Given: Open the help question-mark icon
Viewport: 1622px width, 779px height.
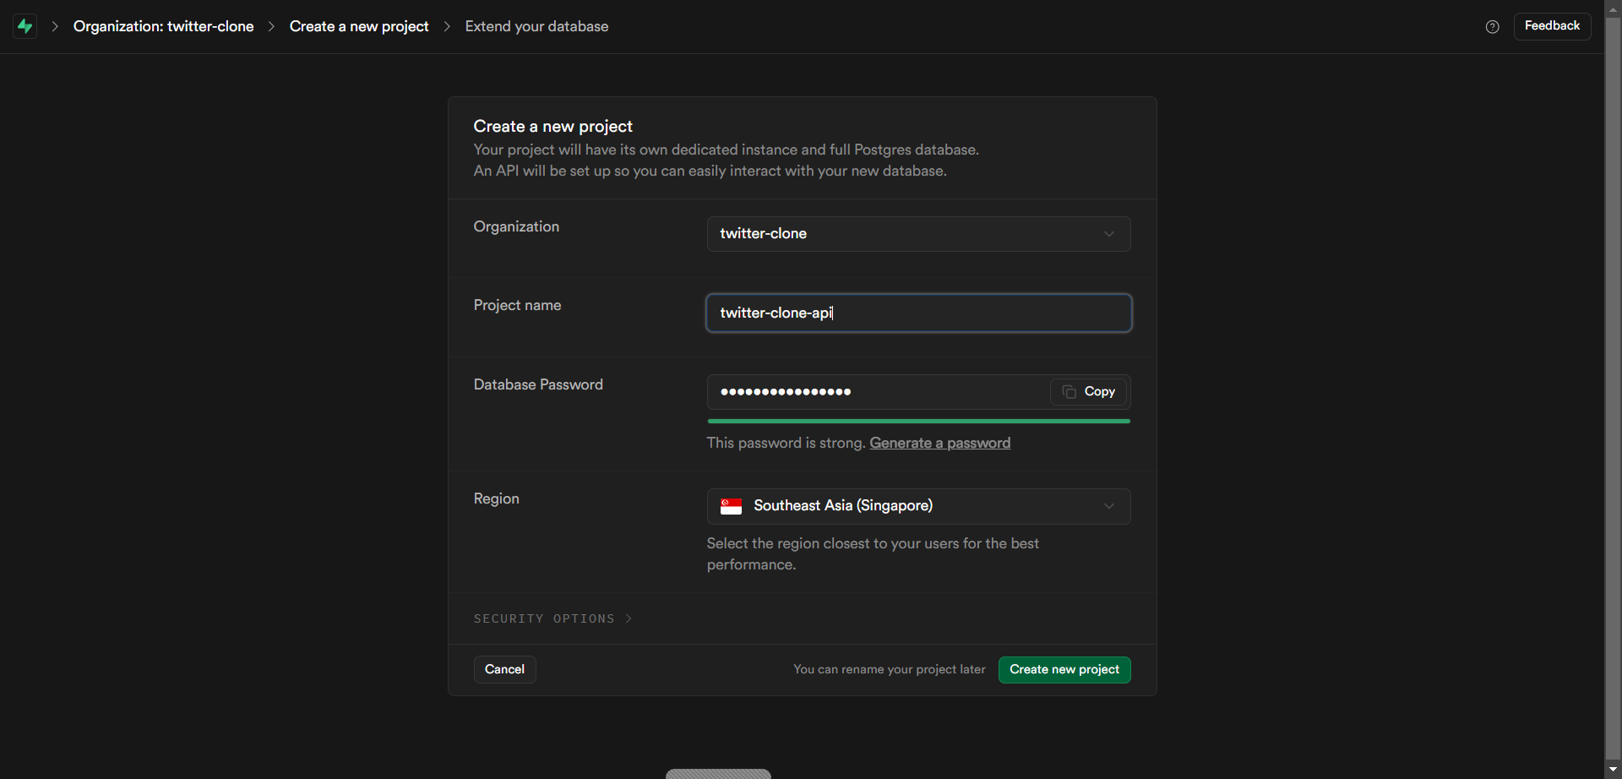Looking at the screenshot, I should [1493, 27].
